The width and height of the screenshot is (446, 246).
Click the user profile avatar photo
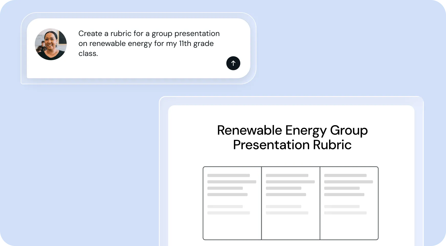click(x=51, y=44)
